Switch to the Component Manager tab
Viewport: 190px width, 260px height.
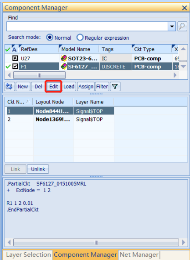85,255
